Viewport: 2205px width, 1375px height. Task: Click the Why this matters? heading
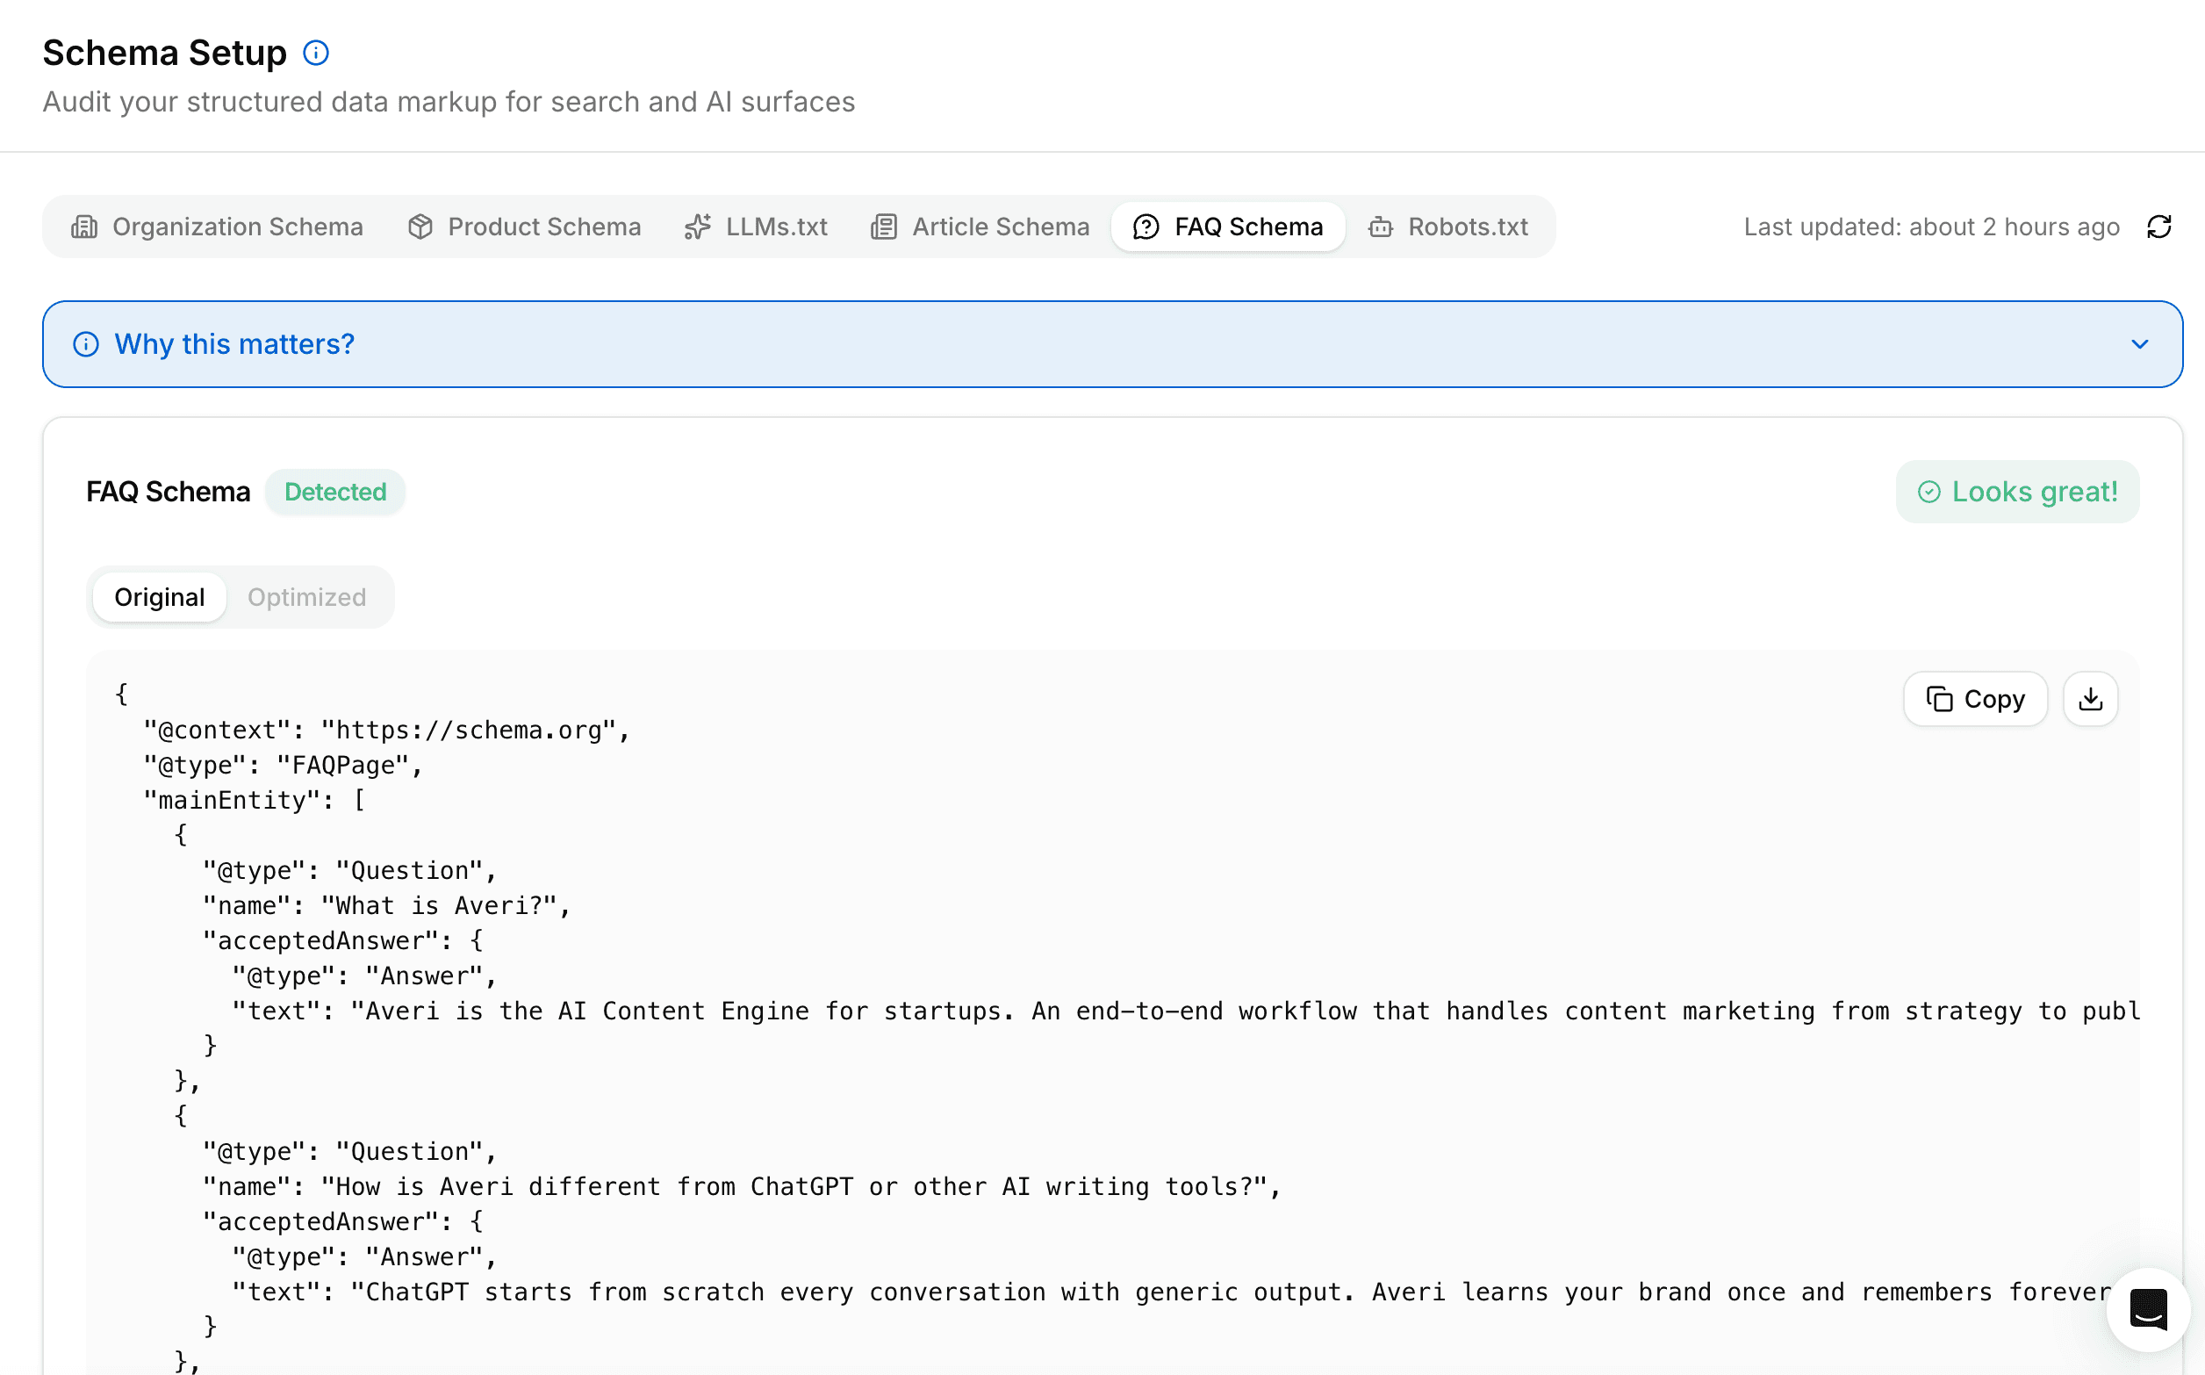coord(234,345)
